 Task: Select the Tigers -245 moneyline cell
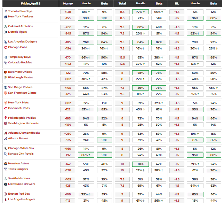coord(68,33)
